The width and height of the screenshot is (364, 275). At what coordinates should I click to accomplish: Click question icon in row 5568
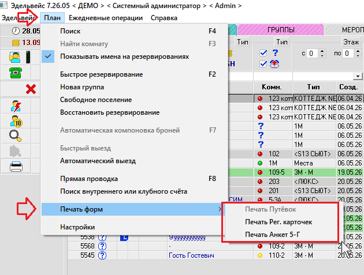(x=102, y=246)
